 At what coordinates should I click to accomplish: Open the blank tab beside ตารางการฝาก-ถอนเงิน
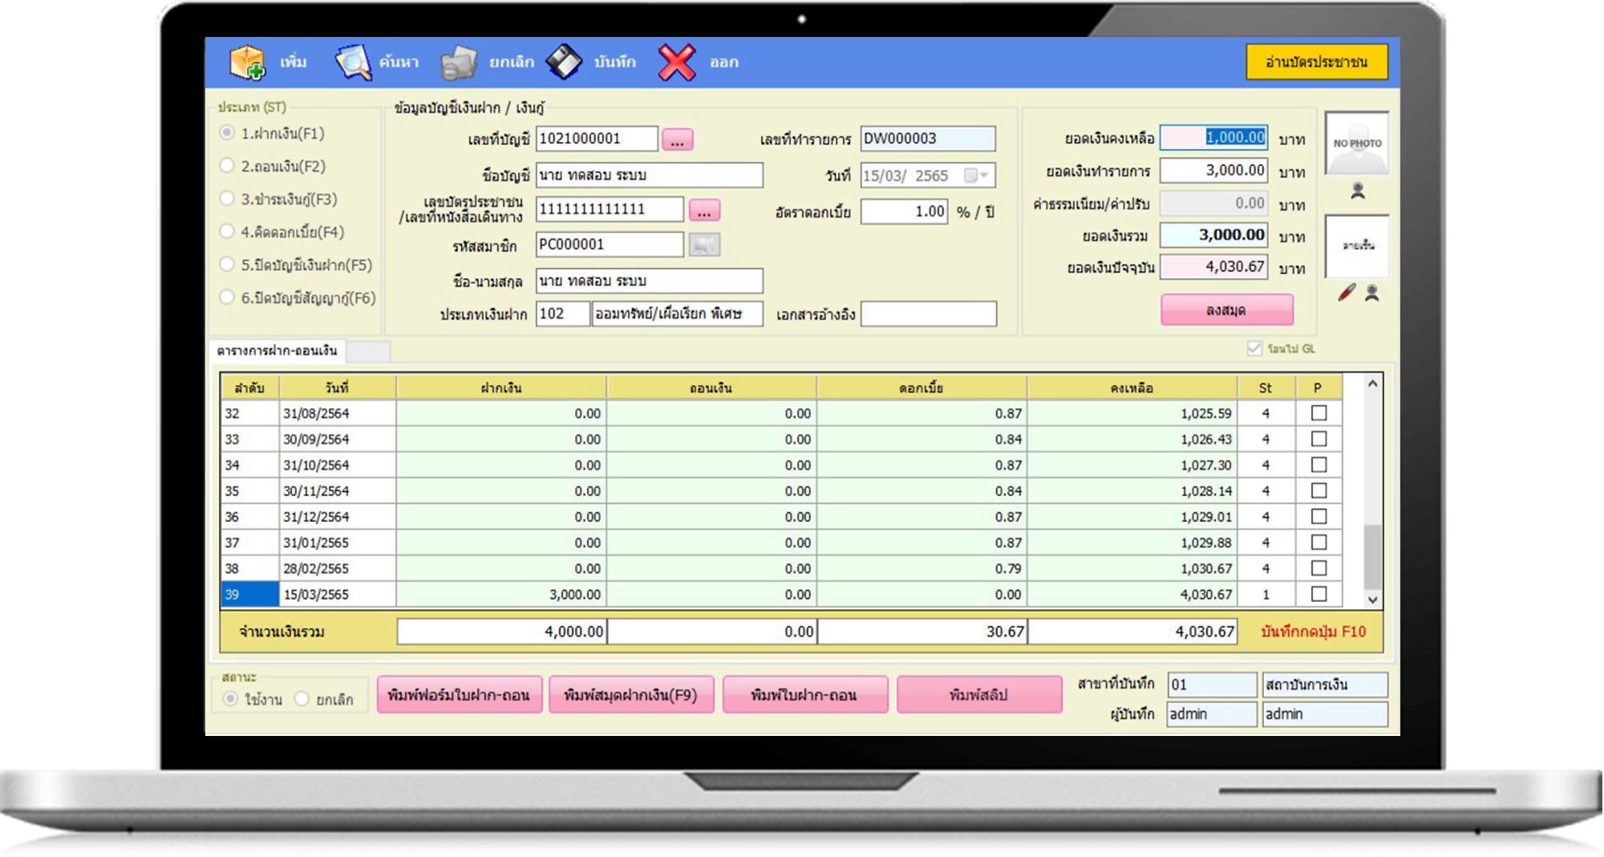pyautogui.click(x=368, y=351)
